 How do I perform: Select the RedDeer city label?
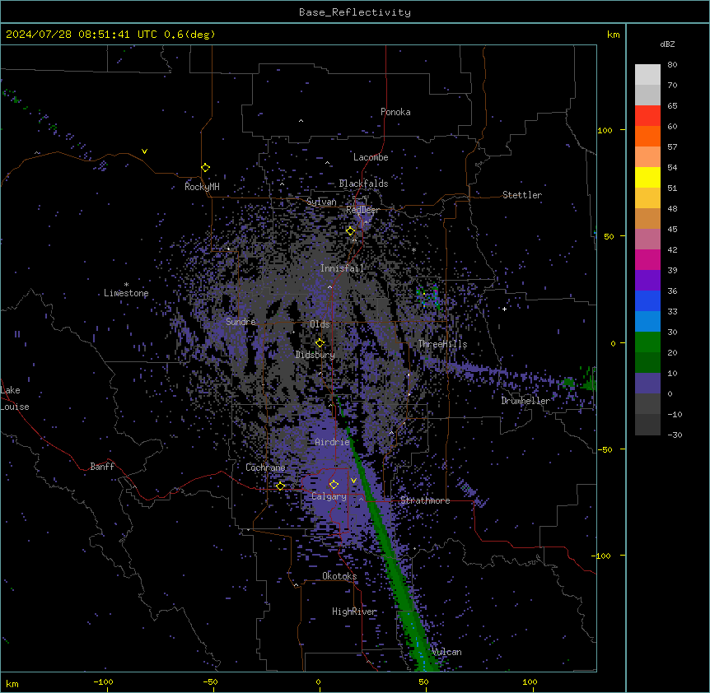(362, 210)
